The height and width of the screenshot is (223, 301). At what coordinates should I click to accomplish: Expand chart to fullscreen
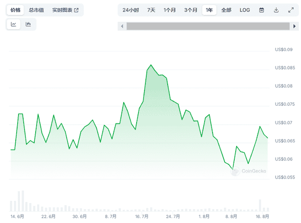(x=291, y=10)
